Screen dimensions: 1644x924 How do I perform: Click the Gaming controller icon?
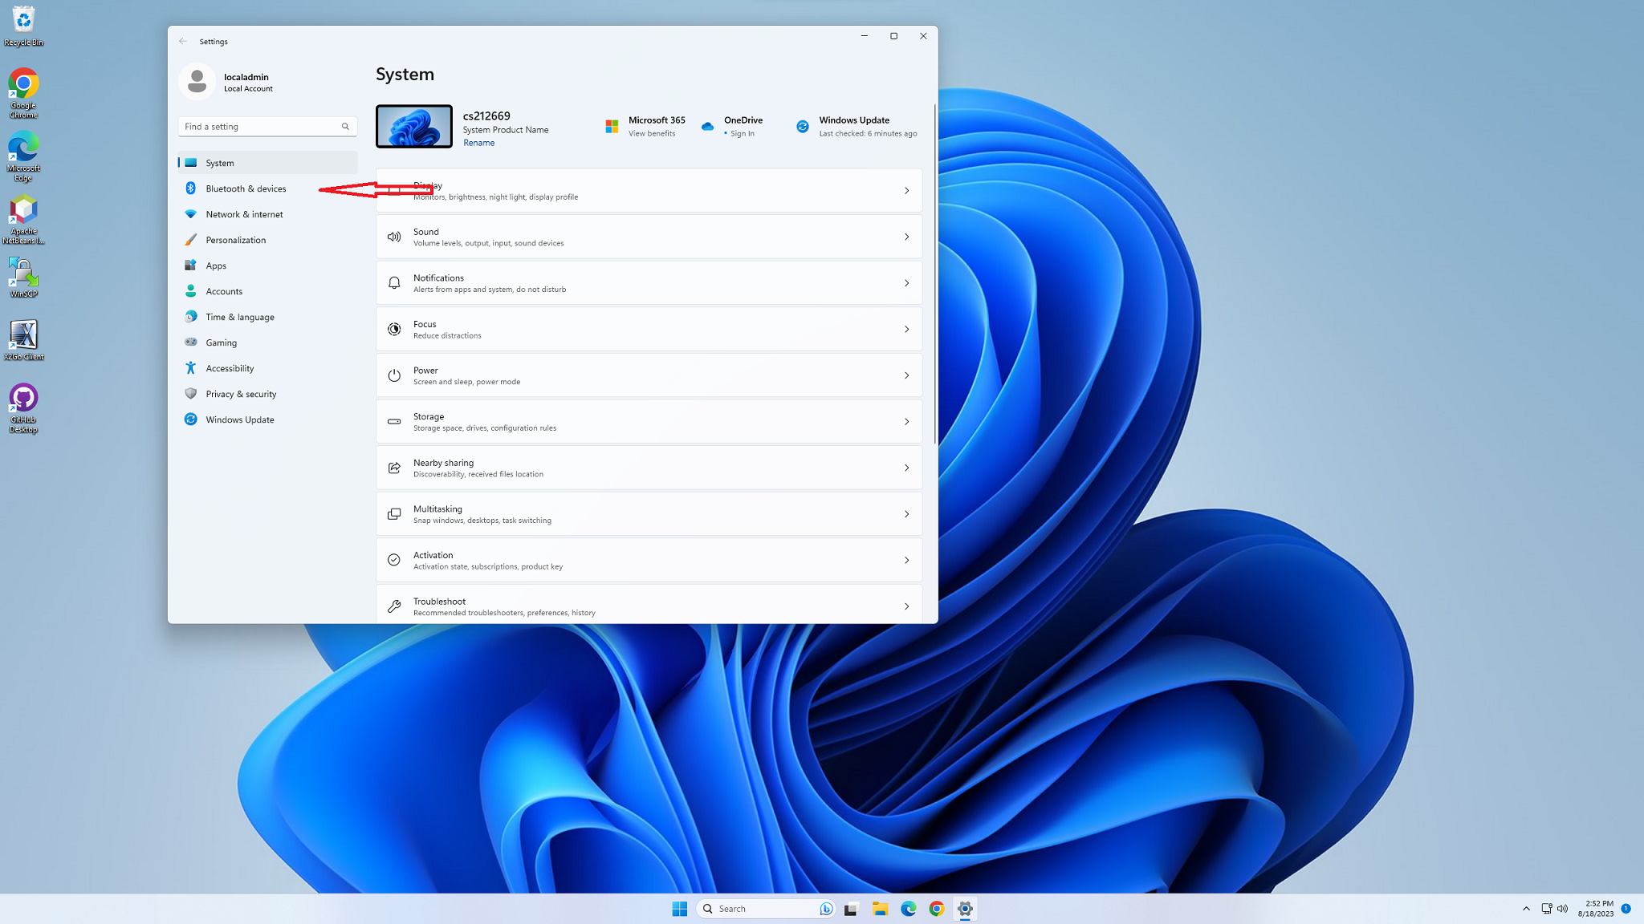[x=190, y=342]
